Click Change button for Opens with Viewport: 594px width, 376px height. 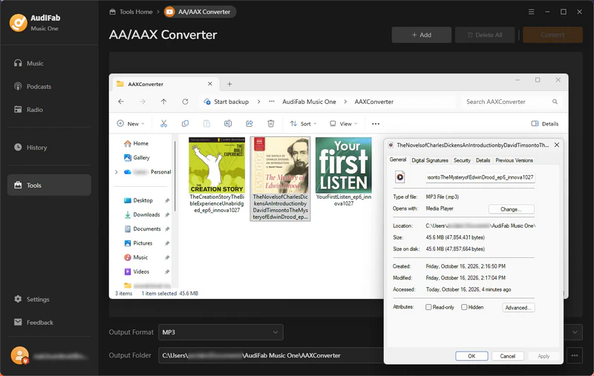pyautogui.click(x=511, y=209)
